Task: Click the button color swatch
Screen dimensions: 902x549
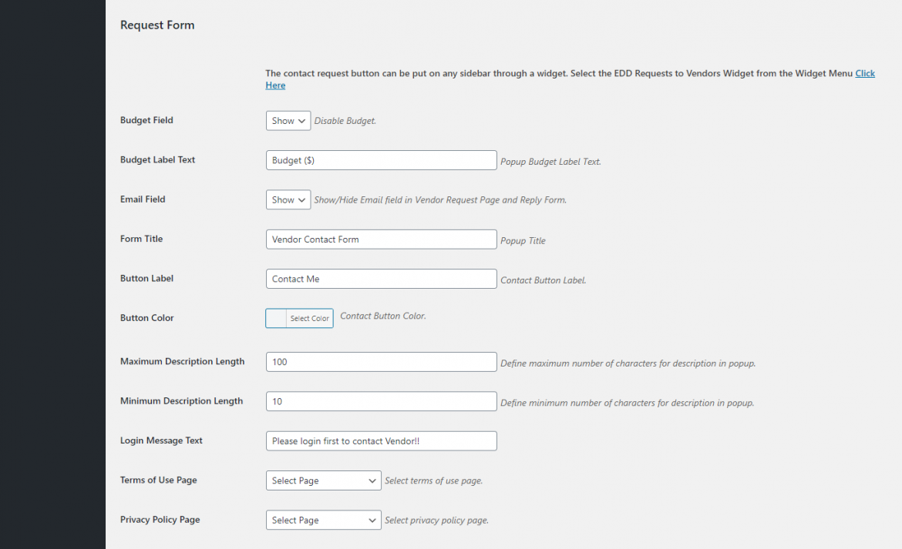Action: tap(275, 318)
